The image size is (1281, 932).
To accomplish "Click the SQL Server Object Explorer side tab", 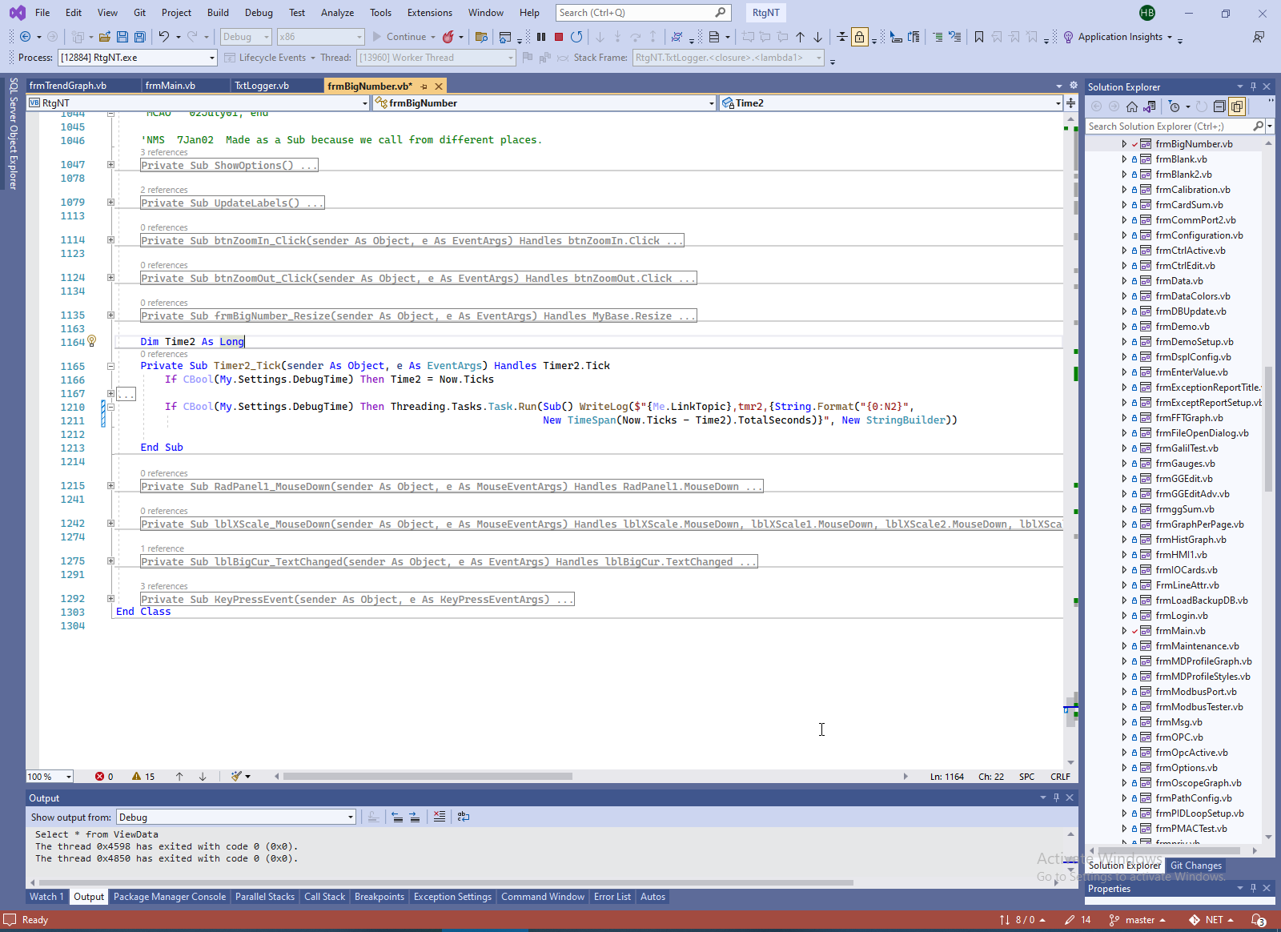I will click(x=14, y=133).
